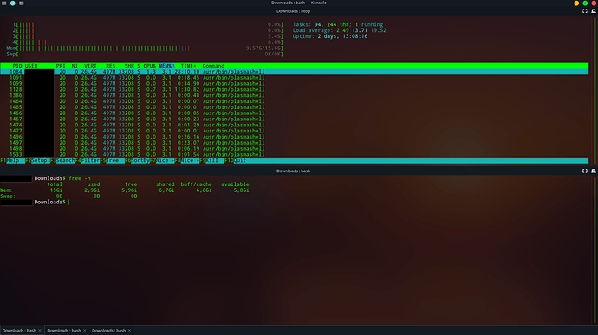Switch to the second Downloads : bash tab

point(64,331)
